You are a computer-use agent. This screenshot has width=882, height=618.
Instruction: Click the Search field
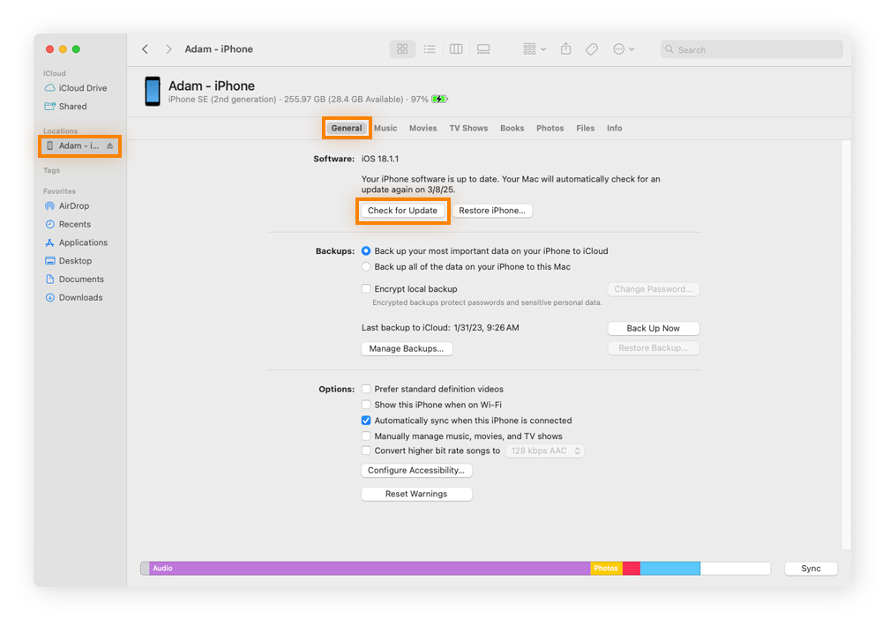(x=754, y=50)
